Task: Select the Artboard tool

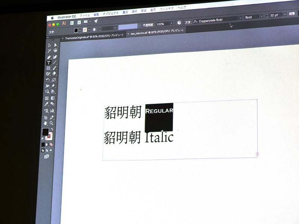Action: 46,118
